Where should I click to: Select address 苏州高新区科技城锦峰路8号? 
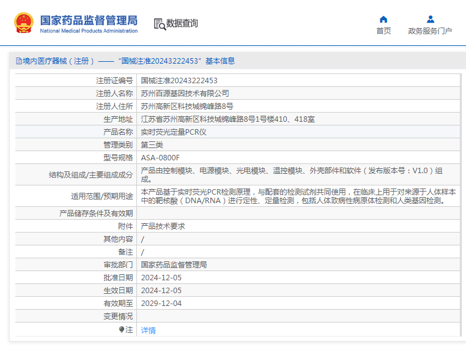click(x=187, y=106)
